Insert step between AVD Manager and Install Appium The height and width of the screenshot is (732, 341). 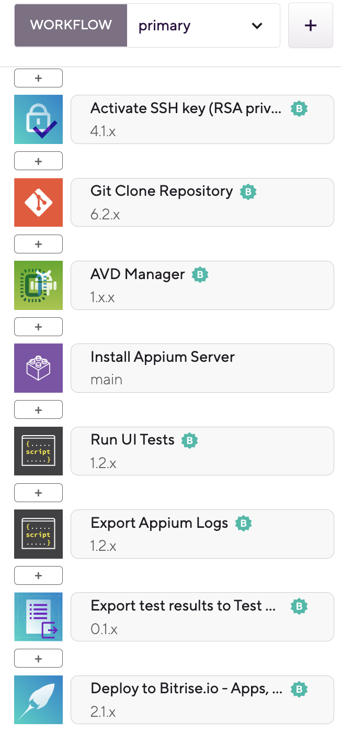click(x=38, y=327)
